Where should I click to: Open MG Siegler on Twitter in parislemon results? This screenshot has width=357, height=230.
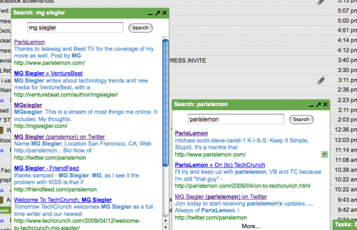click(221, 196)
